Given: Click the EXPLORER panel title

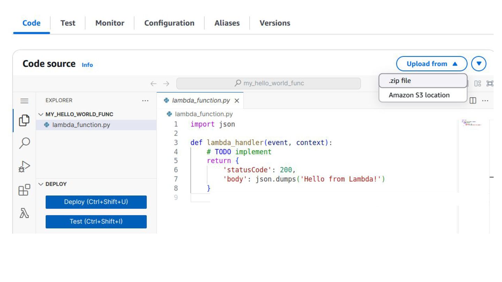Looking at the screenshot, I should tap(59, 100).
